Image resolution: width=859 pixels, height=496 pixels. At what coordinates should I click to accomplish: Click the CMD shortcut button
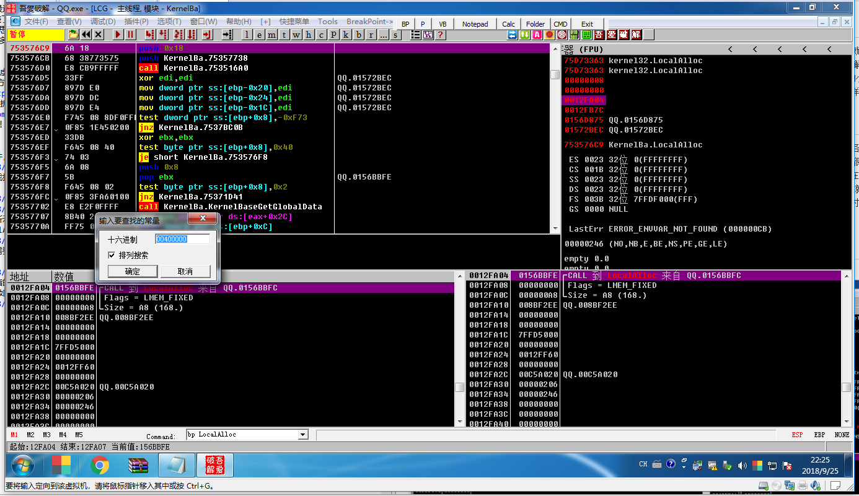pos(560,24)
